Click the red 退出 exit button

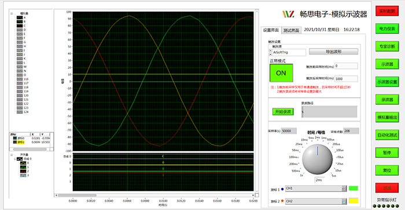(387, 188)
